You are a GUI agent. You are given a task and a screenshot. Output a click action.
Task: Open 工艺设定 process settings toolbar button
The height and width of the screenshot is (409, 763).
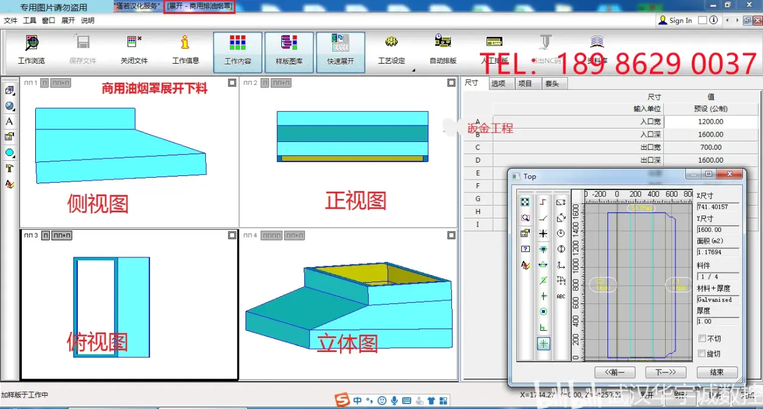tap(391, 50)
